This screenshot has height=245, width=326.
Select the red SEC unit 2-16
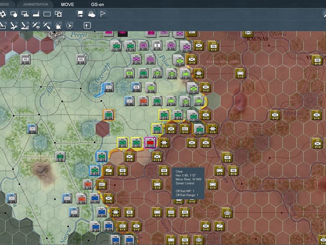143,101
